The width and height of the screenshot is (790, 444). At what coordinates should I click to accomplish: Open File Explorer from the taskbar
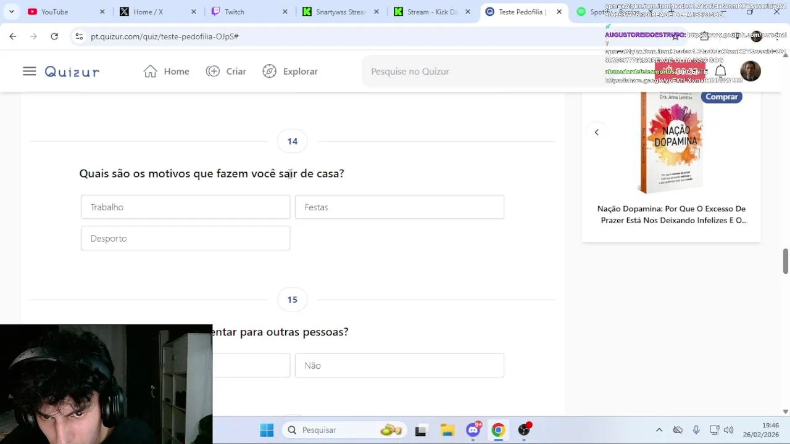tap(447, 430)
